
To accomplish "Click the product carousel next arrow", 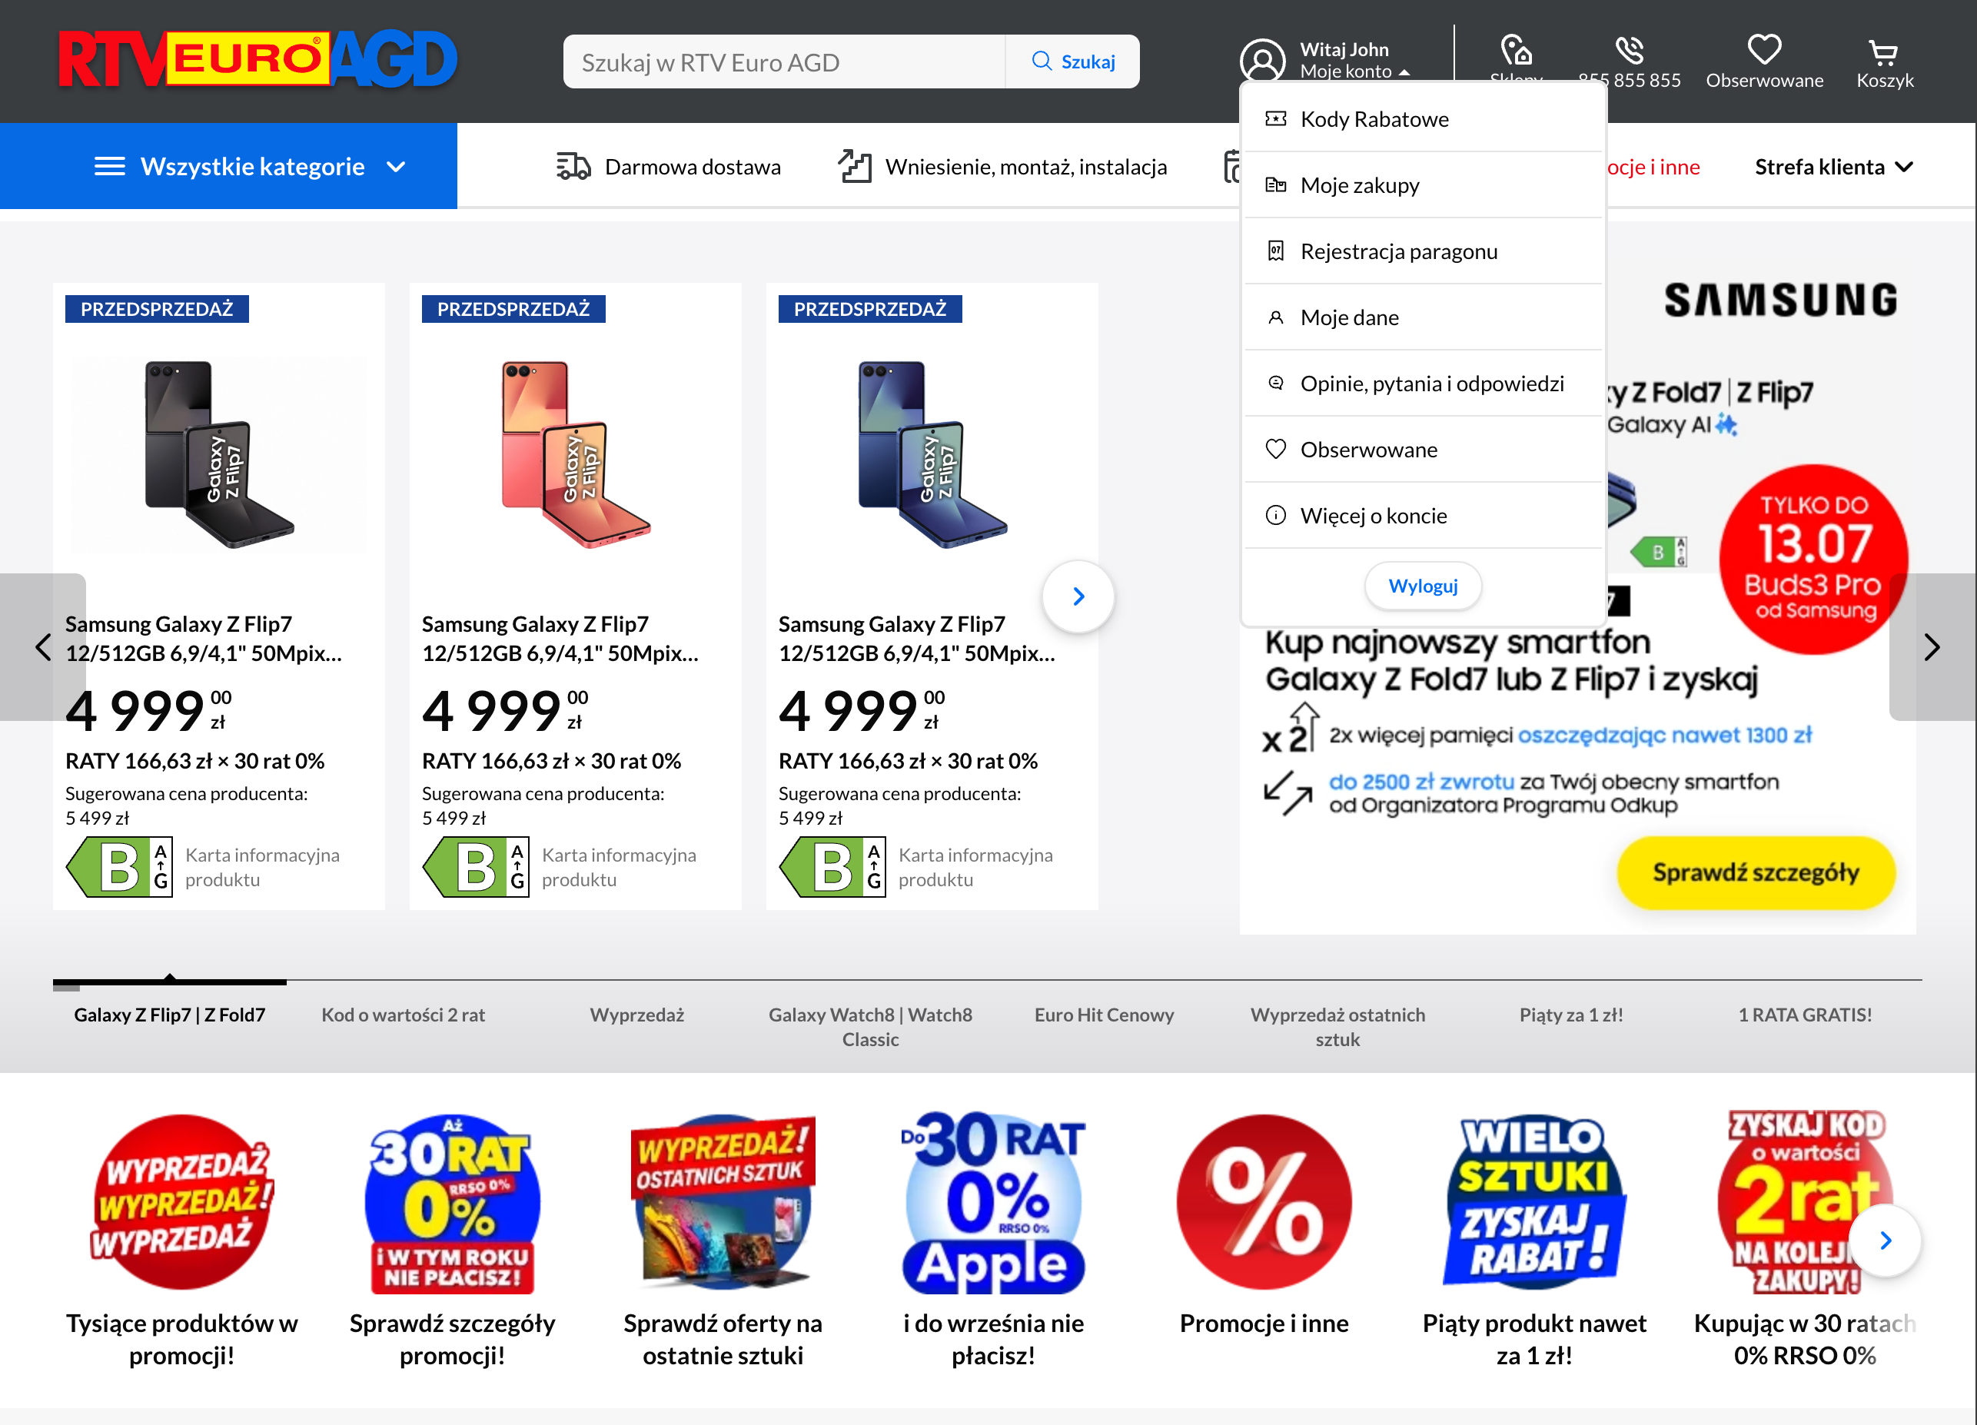I will (x=1078, y=596).
